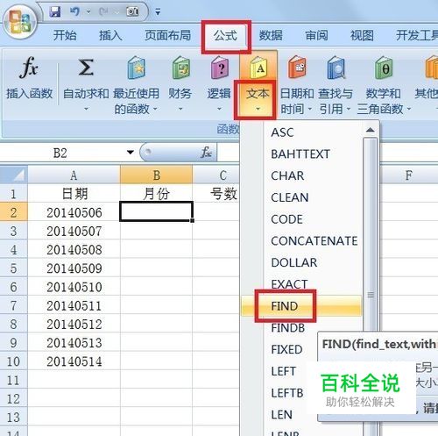Click formula bar fx button
The width and height of the screenshot is (438, 436).
click(206, 153)
